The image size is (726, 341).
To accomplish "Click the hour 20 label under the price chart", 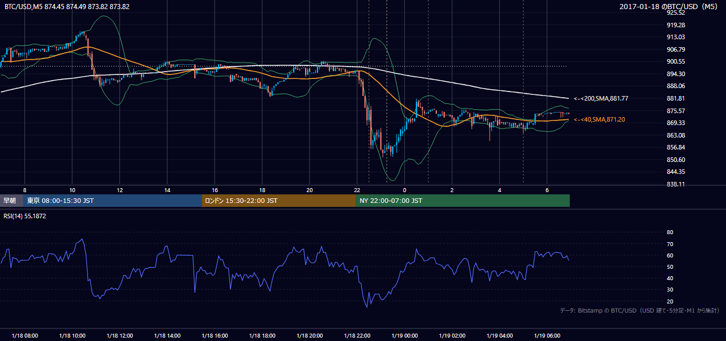I will 310,189.
